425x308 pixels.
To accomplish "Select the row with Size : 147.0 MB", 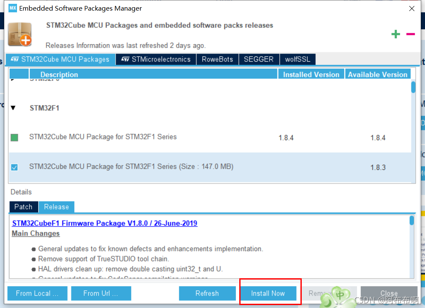I will point(210,167).
